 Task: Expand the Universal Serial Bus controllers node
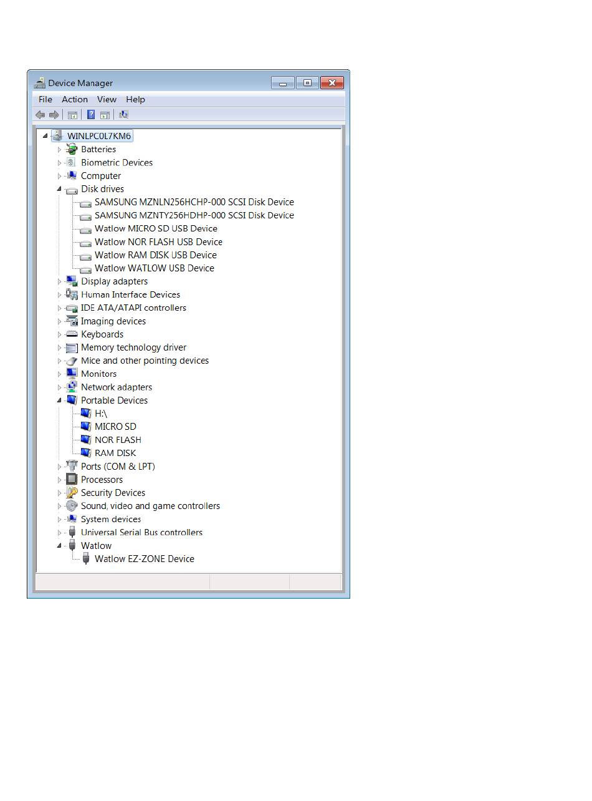(x=60, y=533)
